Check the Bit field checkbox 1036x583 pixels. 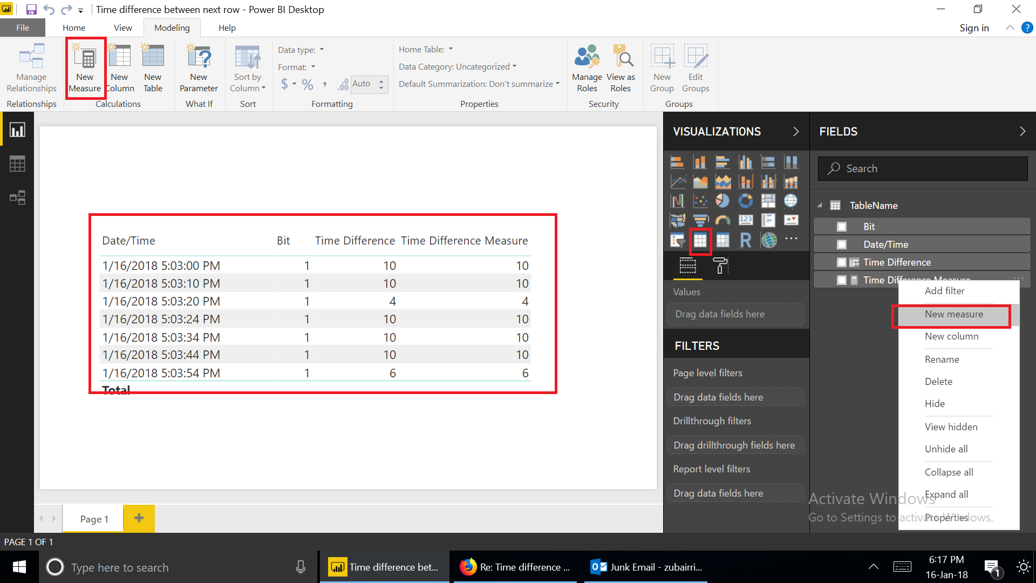[x=841, y=227]
